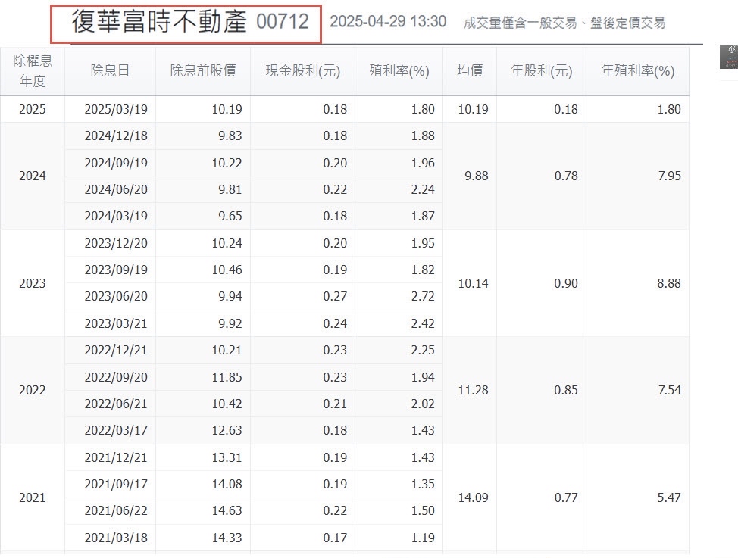Click the 0.27 cash dividend value

point(335,296)
